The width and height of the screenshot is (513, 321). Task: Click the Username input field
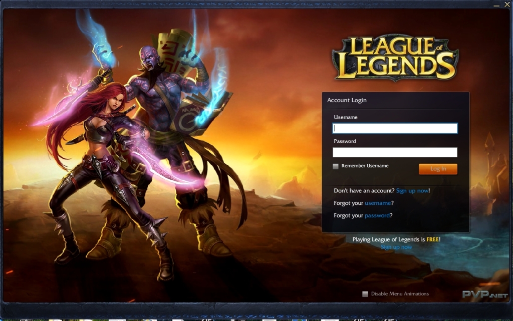pos(395,128)
